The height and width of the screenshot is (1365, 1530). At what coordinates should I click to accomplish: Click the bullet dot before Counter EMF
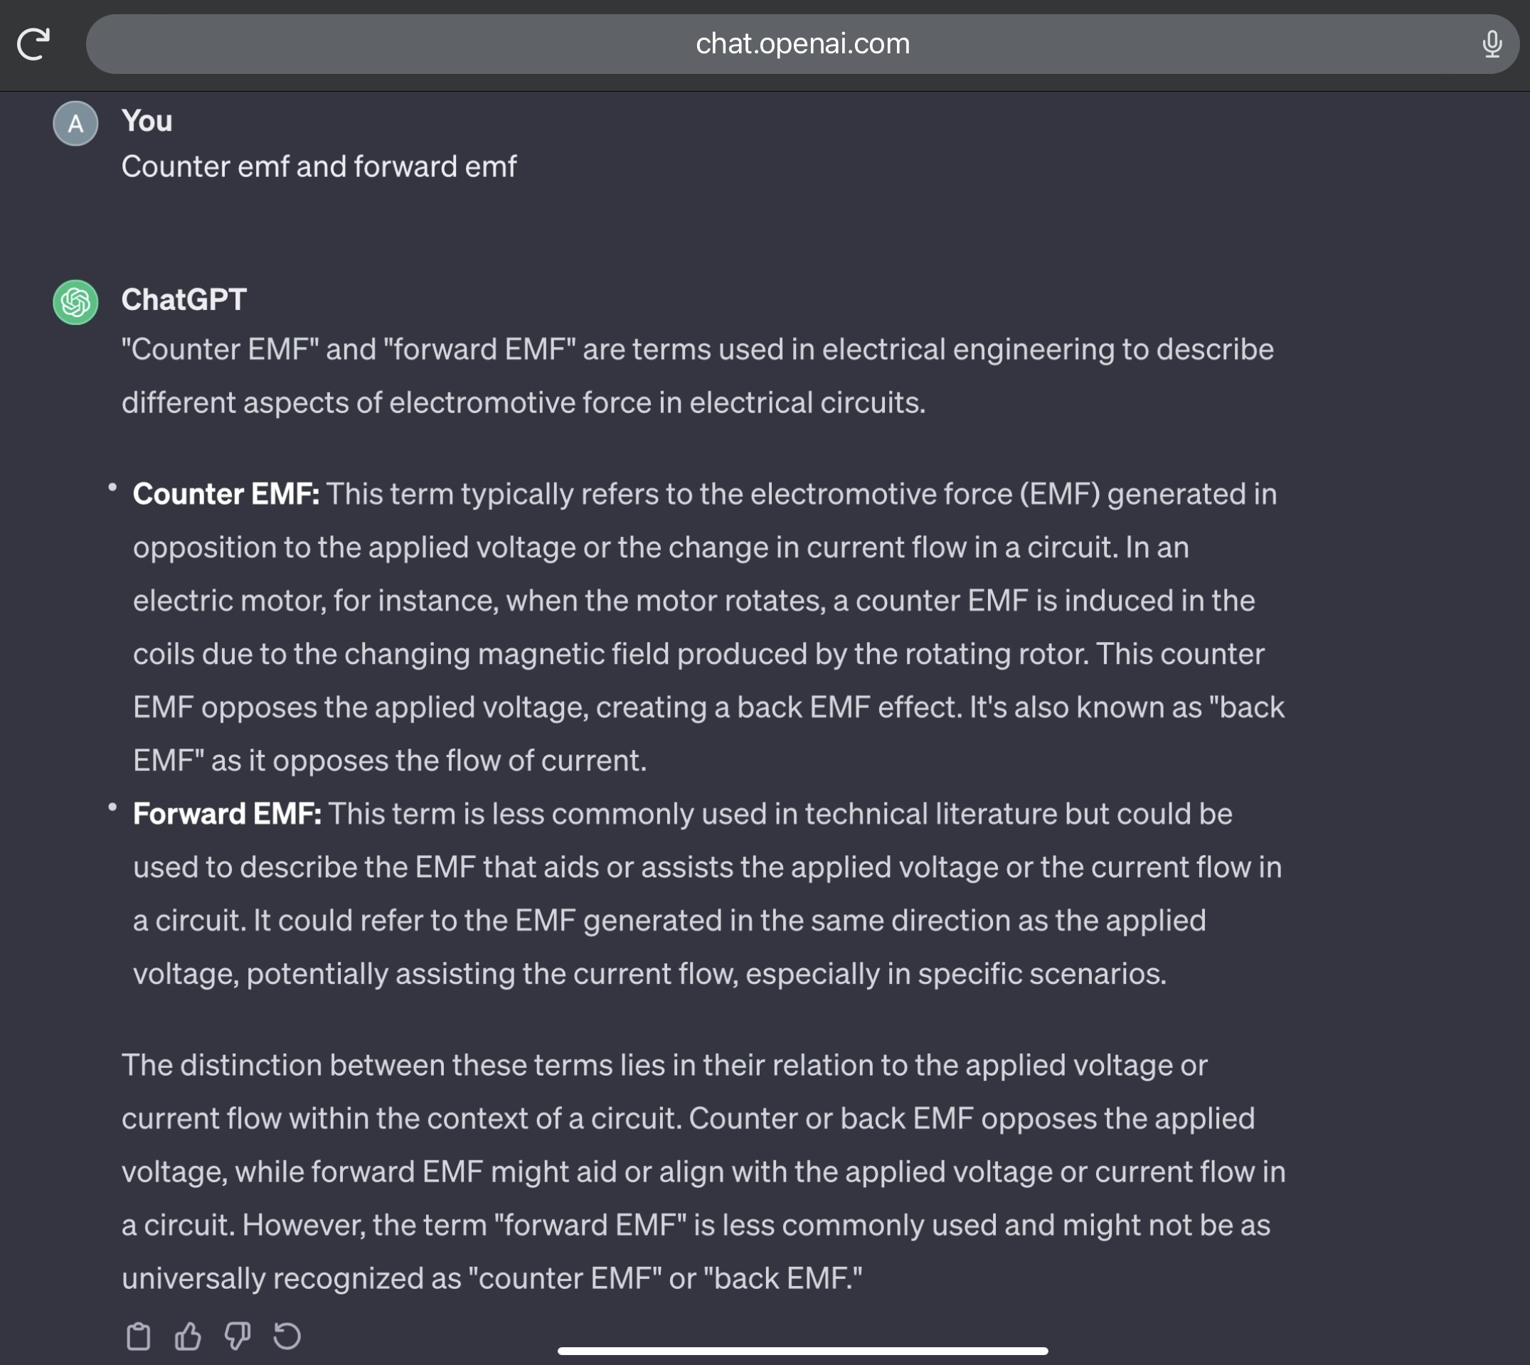point(112,488)
